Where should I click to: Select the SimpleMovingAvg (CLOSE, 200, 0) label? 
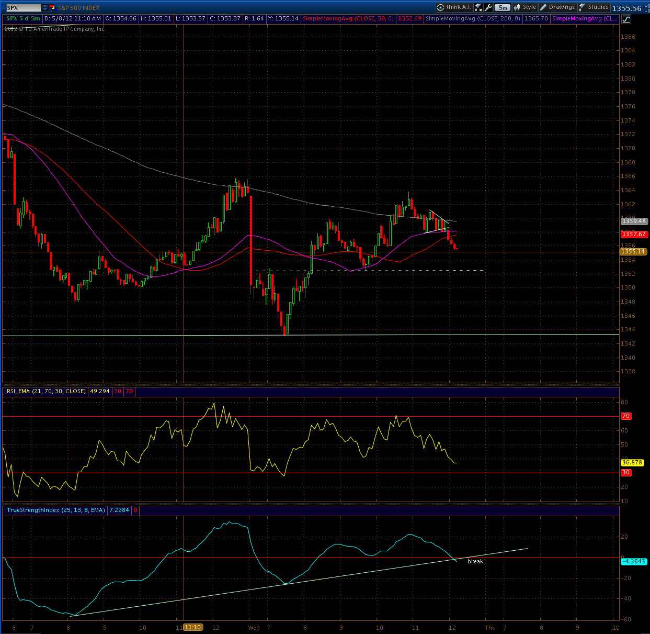click(473, 19)
